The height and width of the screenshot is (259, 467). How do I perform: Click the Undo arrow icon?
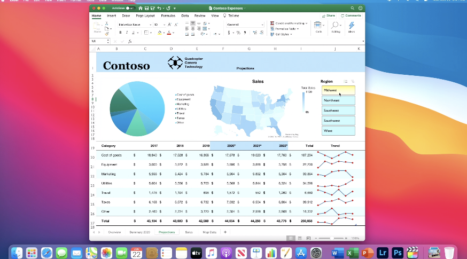[x=159, y=9]
